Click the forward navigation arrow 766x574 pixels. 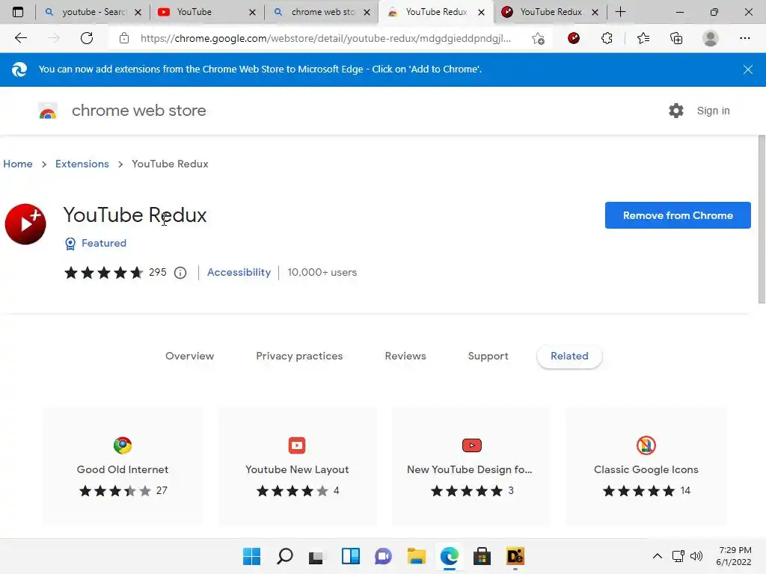(x=54, y=38)
